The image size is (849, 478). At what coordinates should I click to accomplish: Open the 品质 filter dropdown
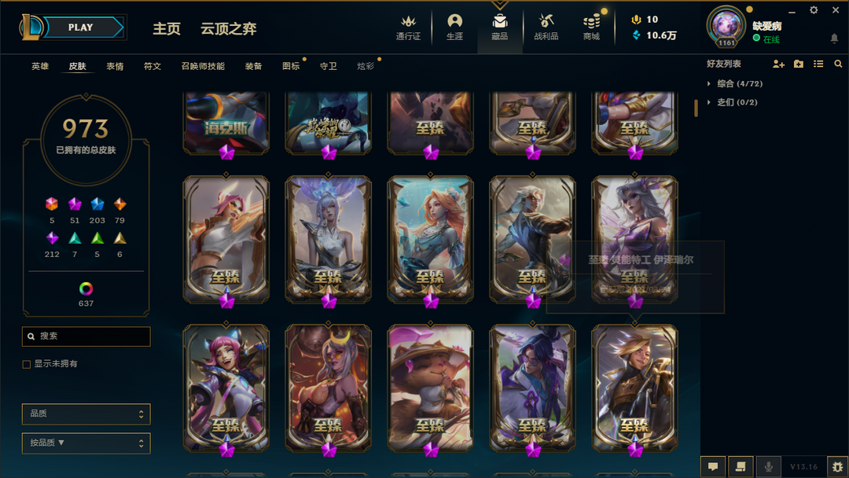pos(86,414)
